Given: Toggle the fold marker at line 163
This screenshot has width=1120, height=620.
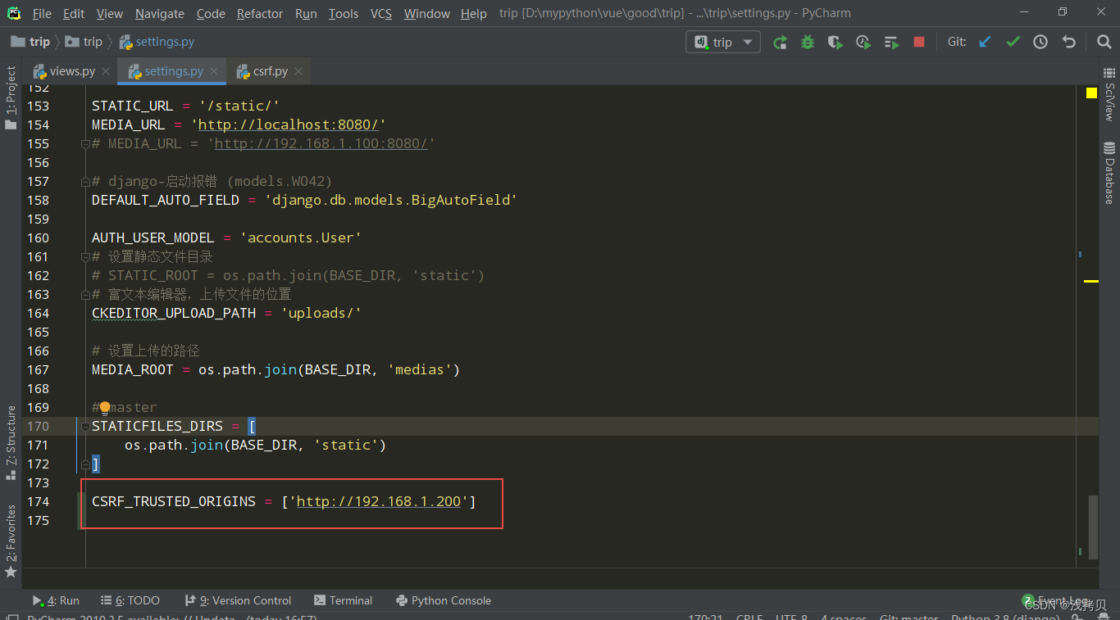Looking at the screenshot, I should tap(84, 295).
